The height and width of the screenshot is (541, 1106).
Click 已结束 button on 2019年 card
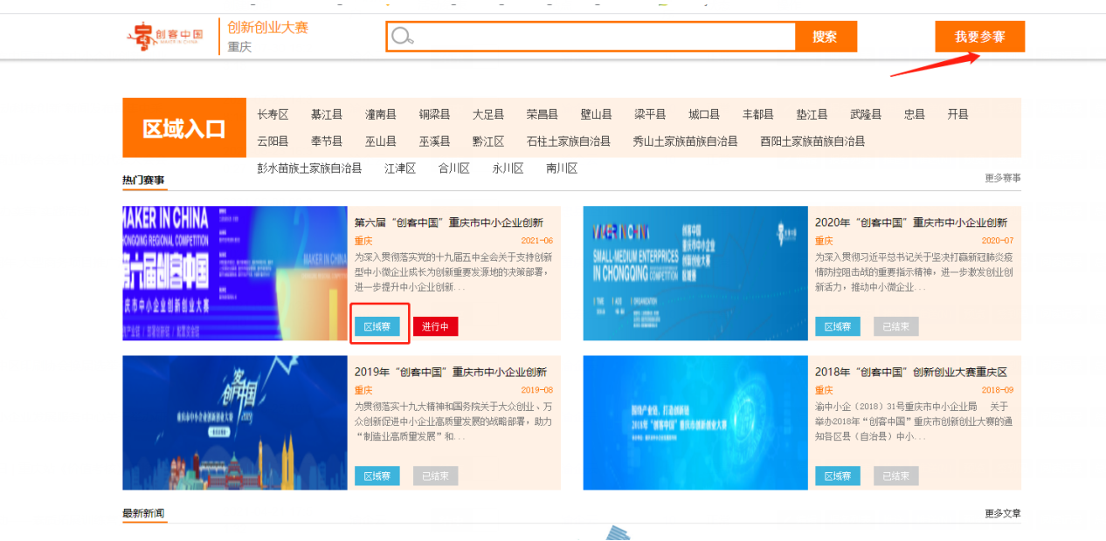pyautogui.click(x=436, y=476)
